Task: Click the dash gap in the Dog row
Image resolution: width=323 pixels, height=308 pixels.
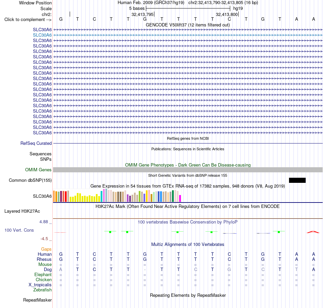Action: [x=145, y=270]
